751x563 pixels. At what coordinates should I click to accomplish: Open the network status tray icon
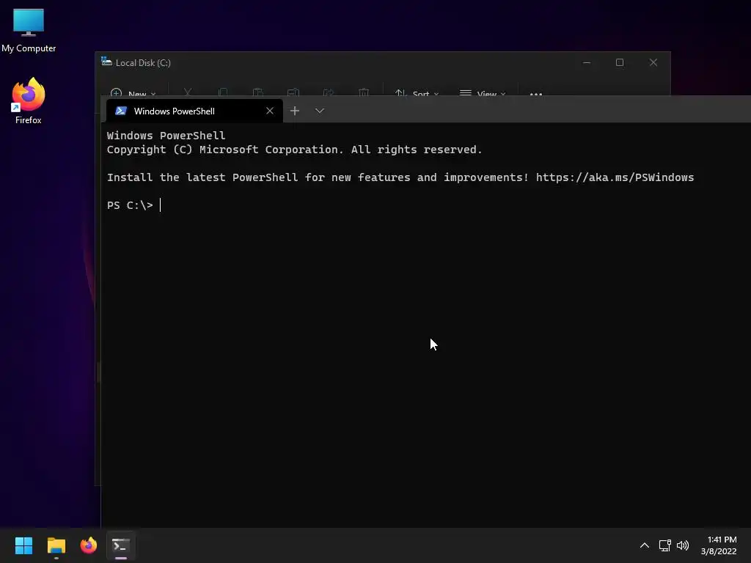click(664, 545)
